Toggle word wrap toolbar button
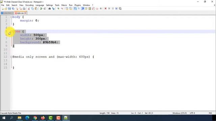 click(x=75, y=9)
